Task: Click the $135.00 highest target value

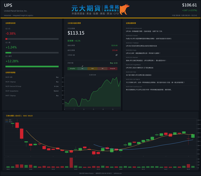Action: pos(115,45)
